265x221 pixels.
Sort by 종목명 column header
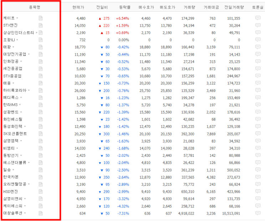tap(35, 7)
